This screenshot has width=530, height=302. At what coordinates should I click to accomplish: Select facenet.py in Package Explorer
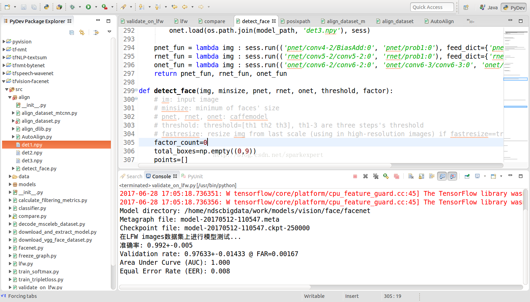[x=31, y=248]
